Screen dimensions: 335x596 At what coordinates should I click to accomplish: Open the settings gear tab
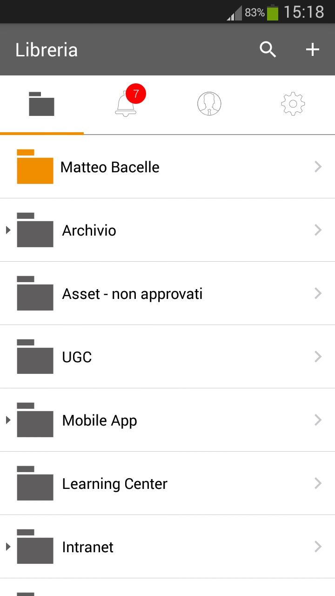point(293,103)
